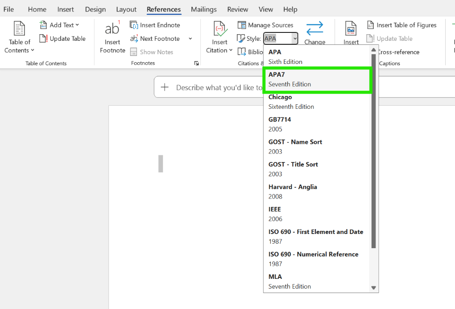Click Insert Endnote
This screenshot has width=455, height=309.
[155, 25]
